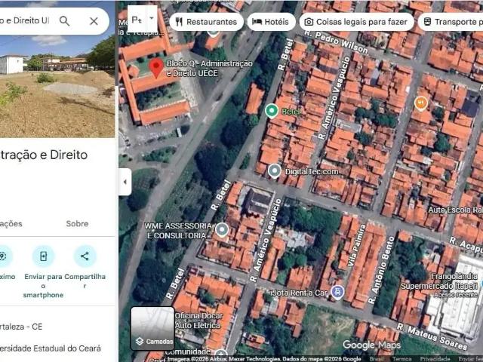The height and width of the screenshot is (362, 483).
Task: Click the WME Assessoria e Consultoria marker
Action: tap(222, 230)
